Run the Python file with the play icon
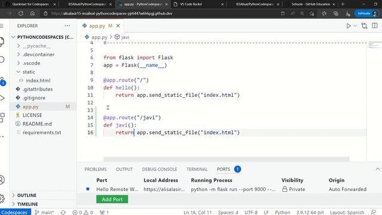382x215 pixels. 349,26
